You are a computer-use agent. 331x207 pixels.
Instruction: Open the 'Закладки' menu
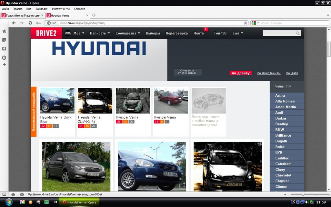pos(42,9)
